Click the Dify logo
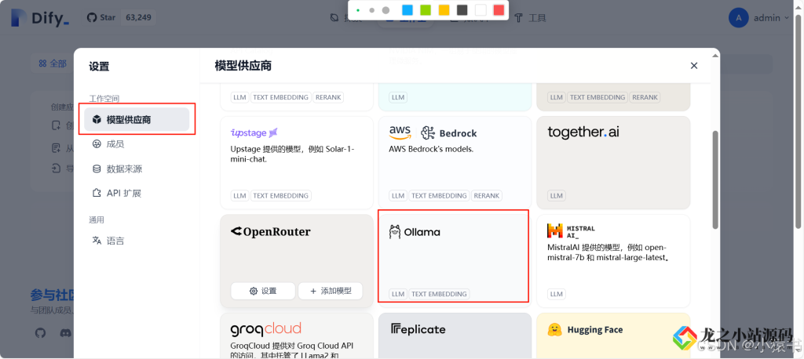Screen dimensions: 804x359 (x=39, y=19)
